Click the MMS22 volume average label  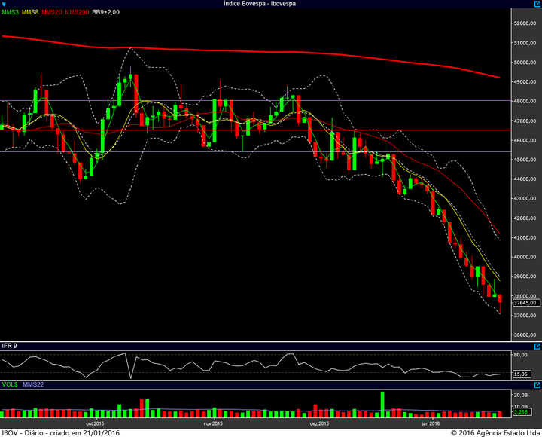[x=33, y=384]
